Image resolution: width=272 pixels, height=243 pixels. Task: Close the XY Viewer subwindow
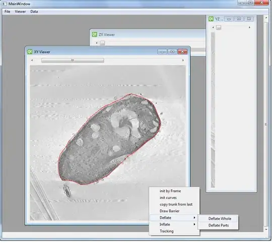click(182, 52)
